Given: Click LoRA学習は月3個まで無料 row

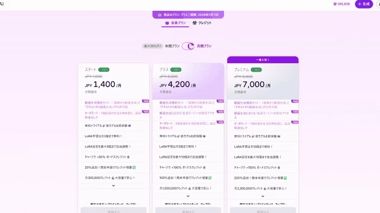Looking at the screenshot, I should click(x=113, y=136).
